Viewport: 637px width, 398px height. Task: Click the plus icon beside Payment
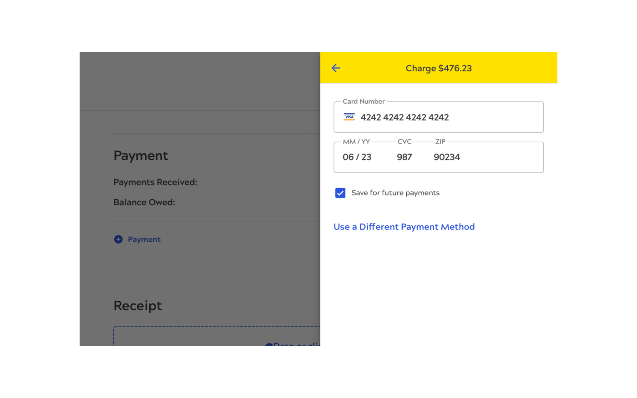coord(118,239)
